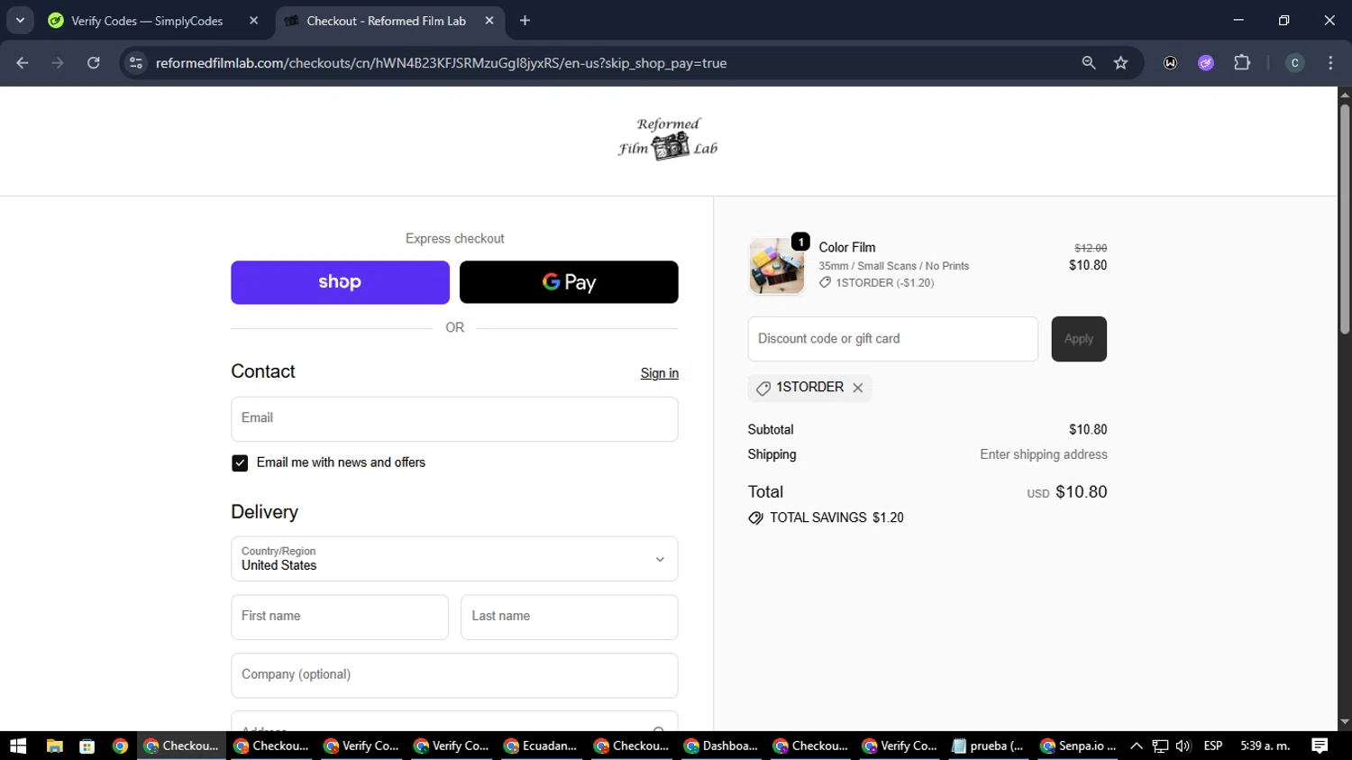1352x760 pixels.
Task: Click the zoom magnifier icon in address bar
Action: point(1089,63)
